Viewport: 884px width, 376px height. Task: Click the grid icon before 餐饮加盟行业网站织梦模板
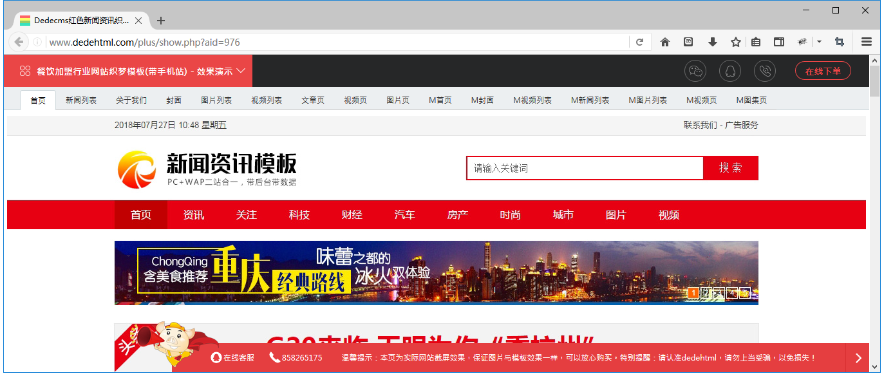coord(26,71)
